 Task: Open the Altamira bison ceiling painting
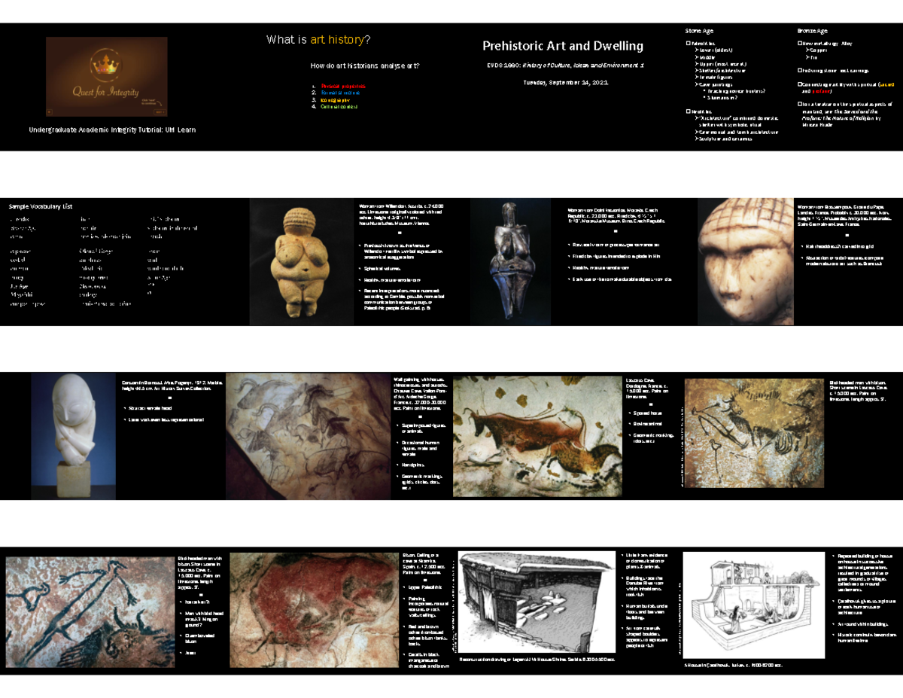point(315,610)
